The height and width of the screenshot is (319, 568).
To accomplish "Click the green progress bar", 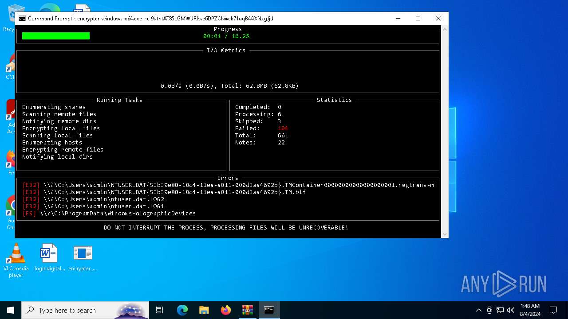I will (56, 36).
